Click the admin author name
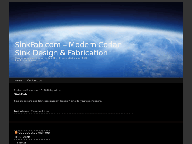Image resolution: width=192 pixels, height=144 pixels. tap(57, 90)
